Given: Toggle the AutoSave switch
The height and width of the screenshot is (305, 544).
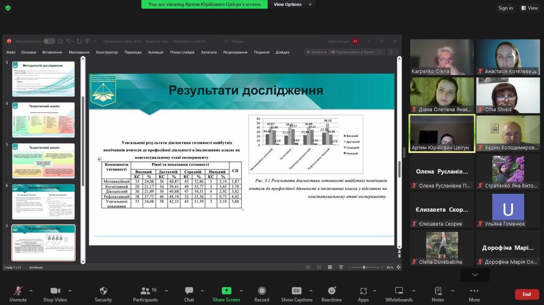Looking at the screenshot, I should (49, 41).
